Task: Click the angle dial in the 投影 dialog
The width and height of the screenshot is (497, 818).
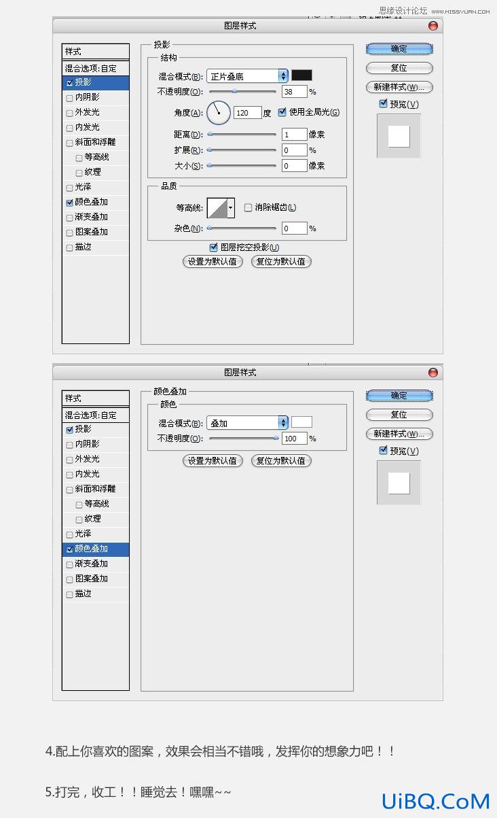Action: pyautogui.click(x=219, y=112)
